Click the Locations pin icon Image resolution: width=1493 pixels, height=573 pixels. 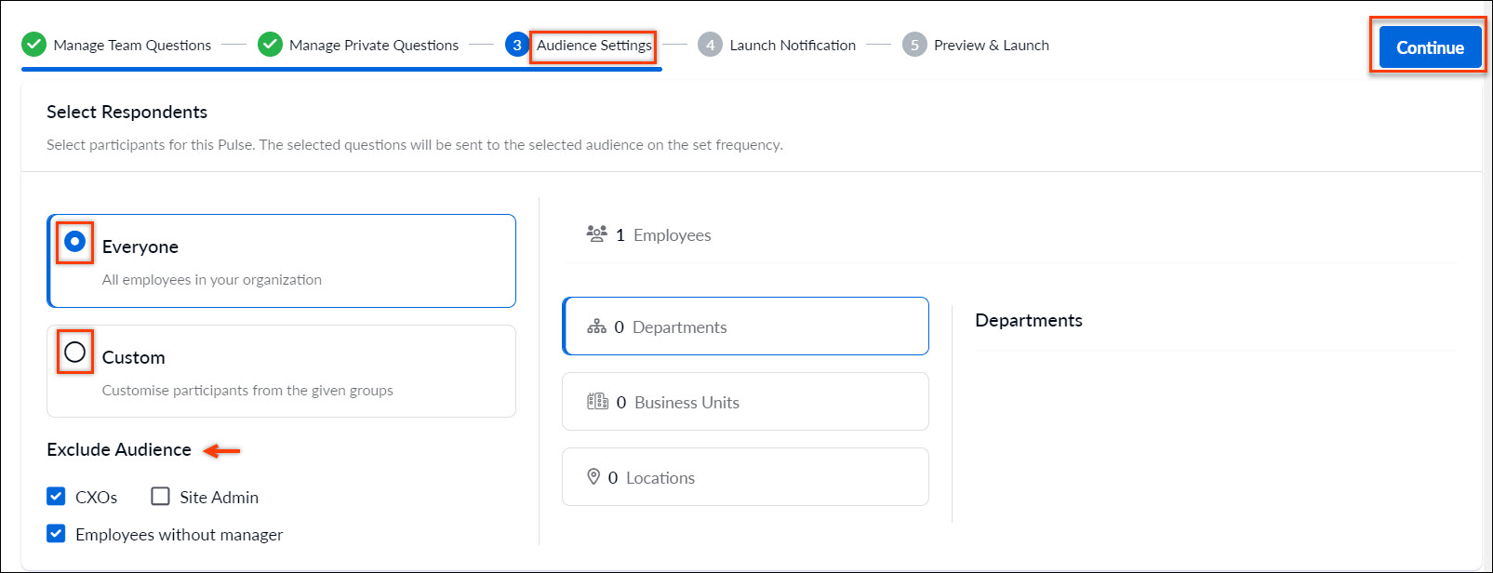click(x=593, y=477)
